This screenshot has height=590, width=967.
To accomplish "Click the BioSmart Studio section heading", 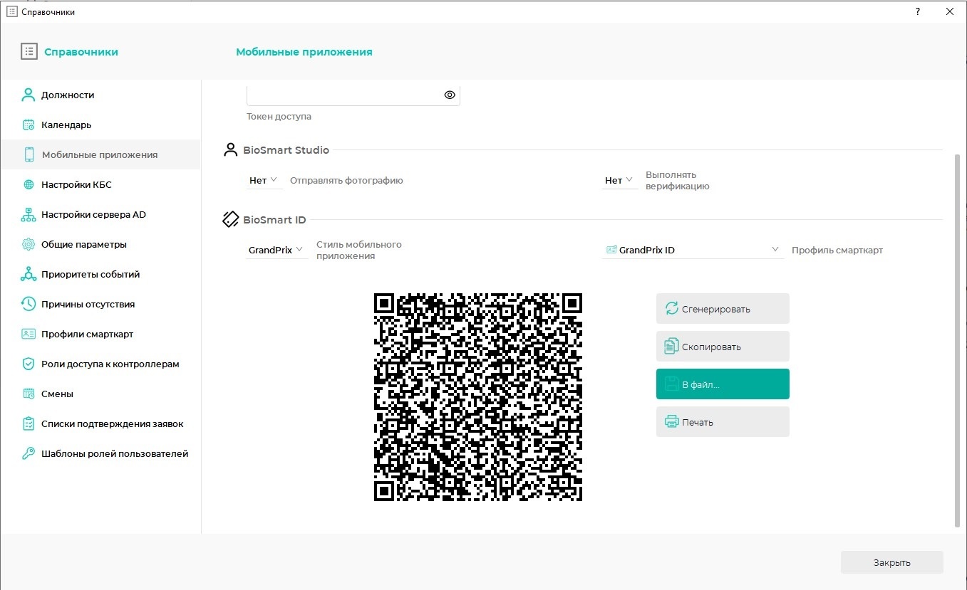I will (x=286, y=149).
